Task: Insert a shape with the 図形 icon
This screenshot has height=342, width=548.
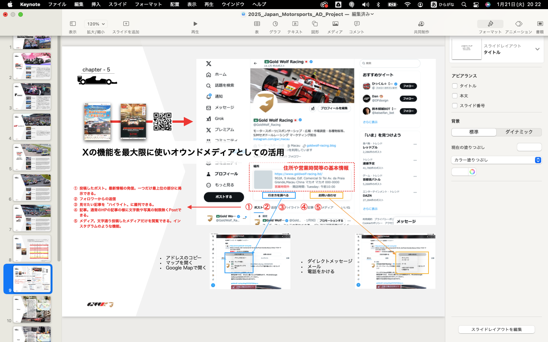Action: (315, 24)
